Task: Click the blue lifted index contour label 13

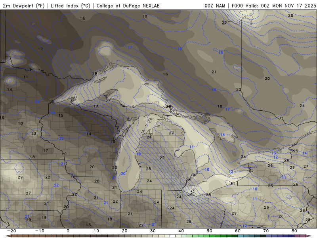Action: pos(274,153)
